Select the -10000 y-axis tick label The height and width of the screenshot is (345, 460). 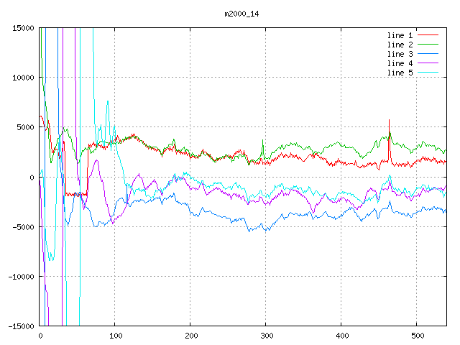[x=19, y=277]
